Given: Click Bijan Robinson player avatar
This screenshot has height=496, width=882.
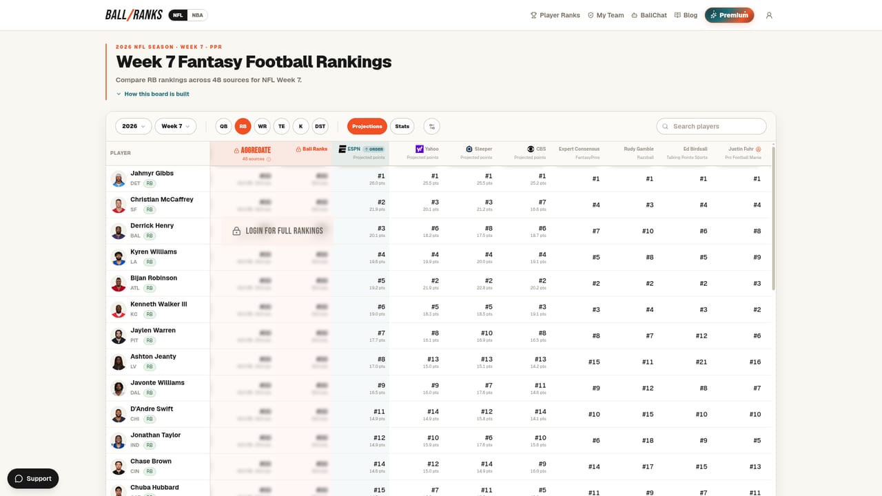Looking at the screenshot, I should 119,284.
